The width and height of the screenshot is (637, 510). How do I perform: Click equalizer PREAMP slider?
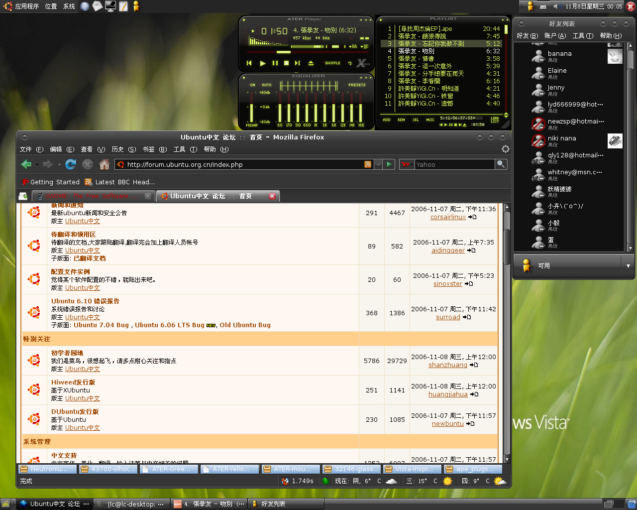[x=252, y=107]
